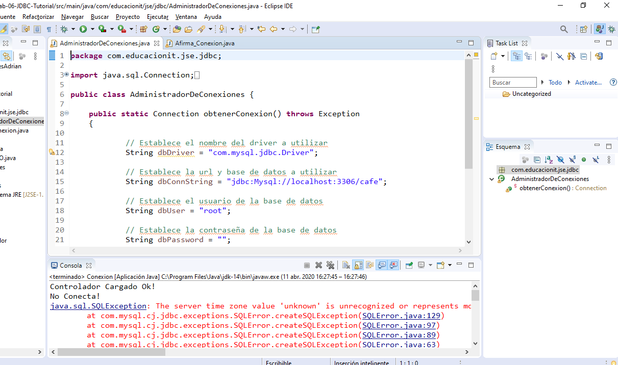Click the green Run button in toolbar
The height and width of the screenshot is (365, 618).
pos(83,30)
